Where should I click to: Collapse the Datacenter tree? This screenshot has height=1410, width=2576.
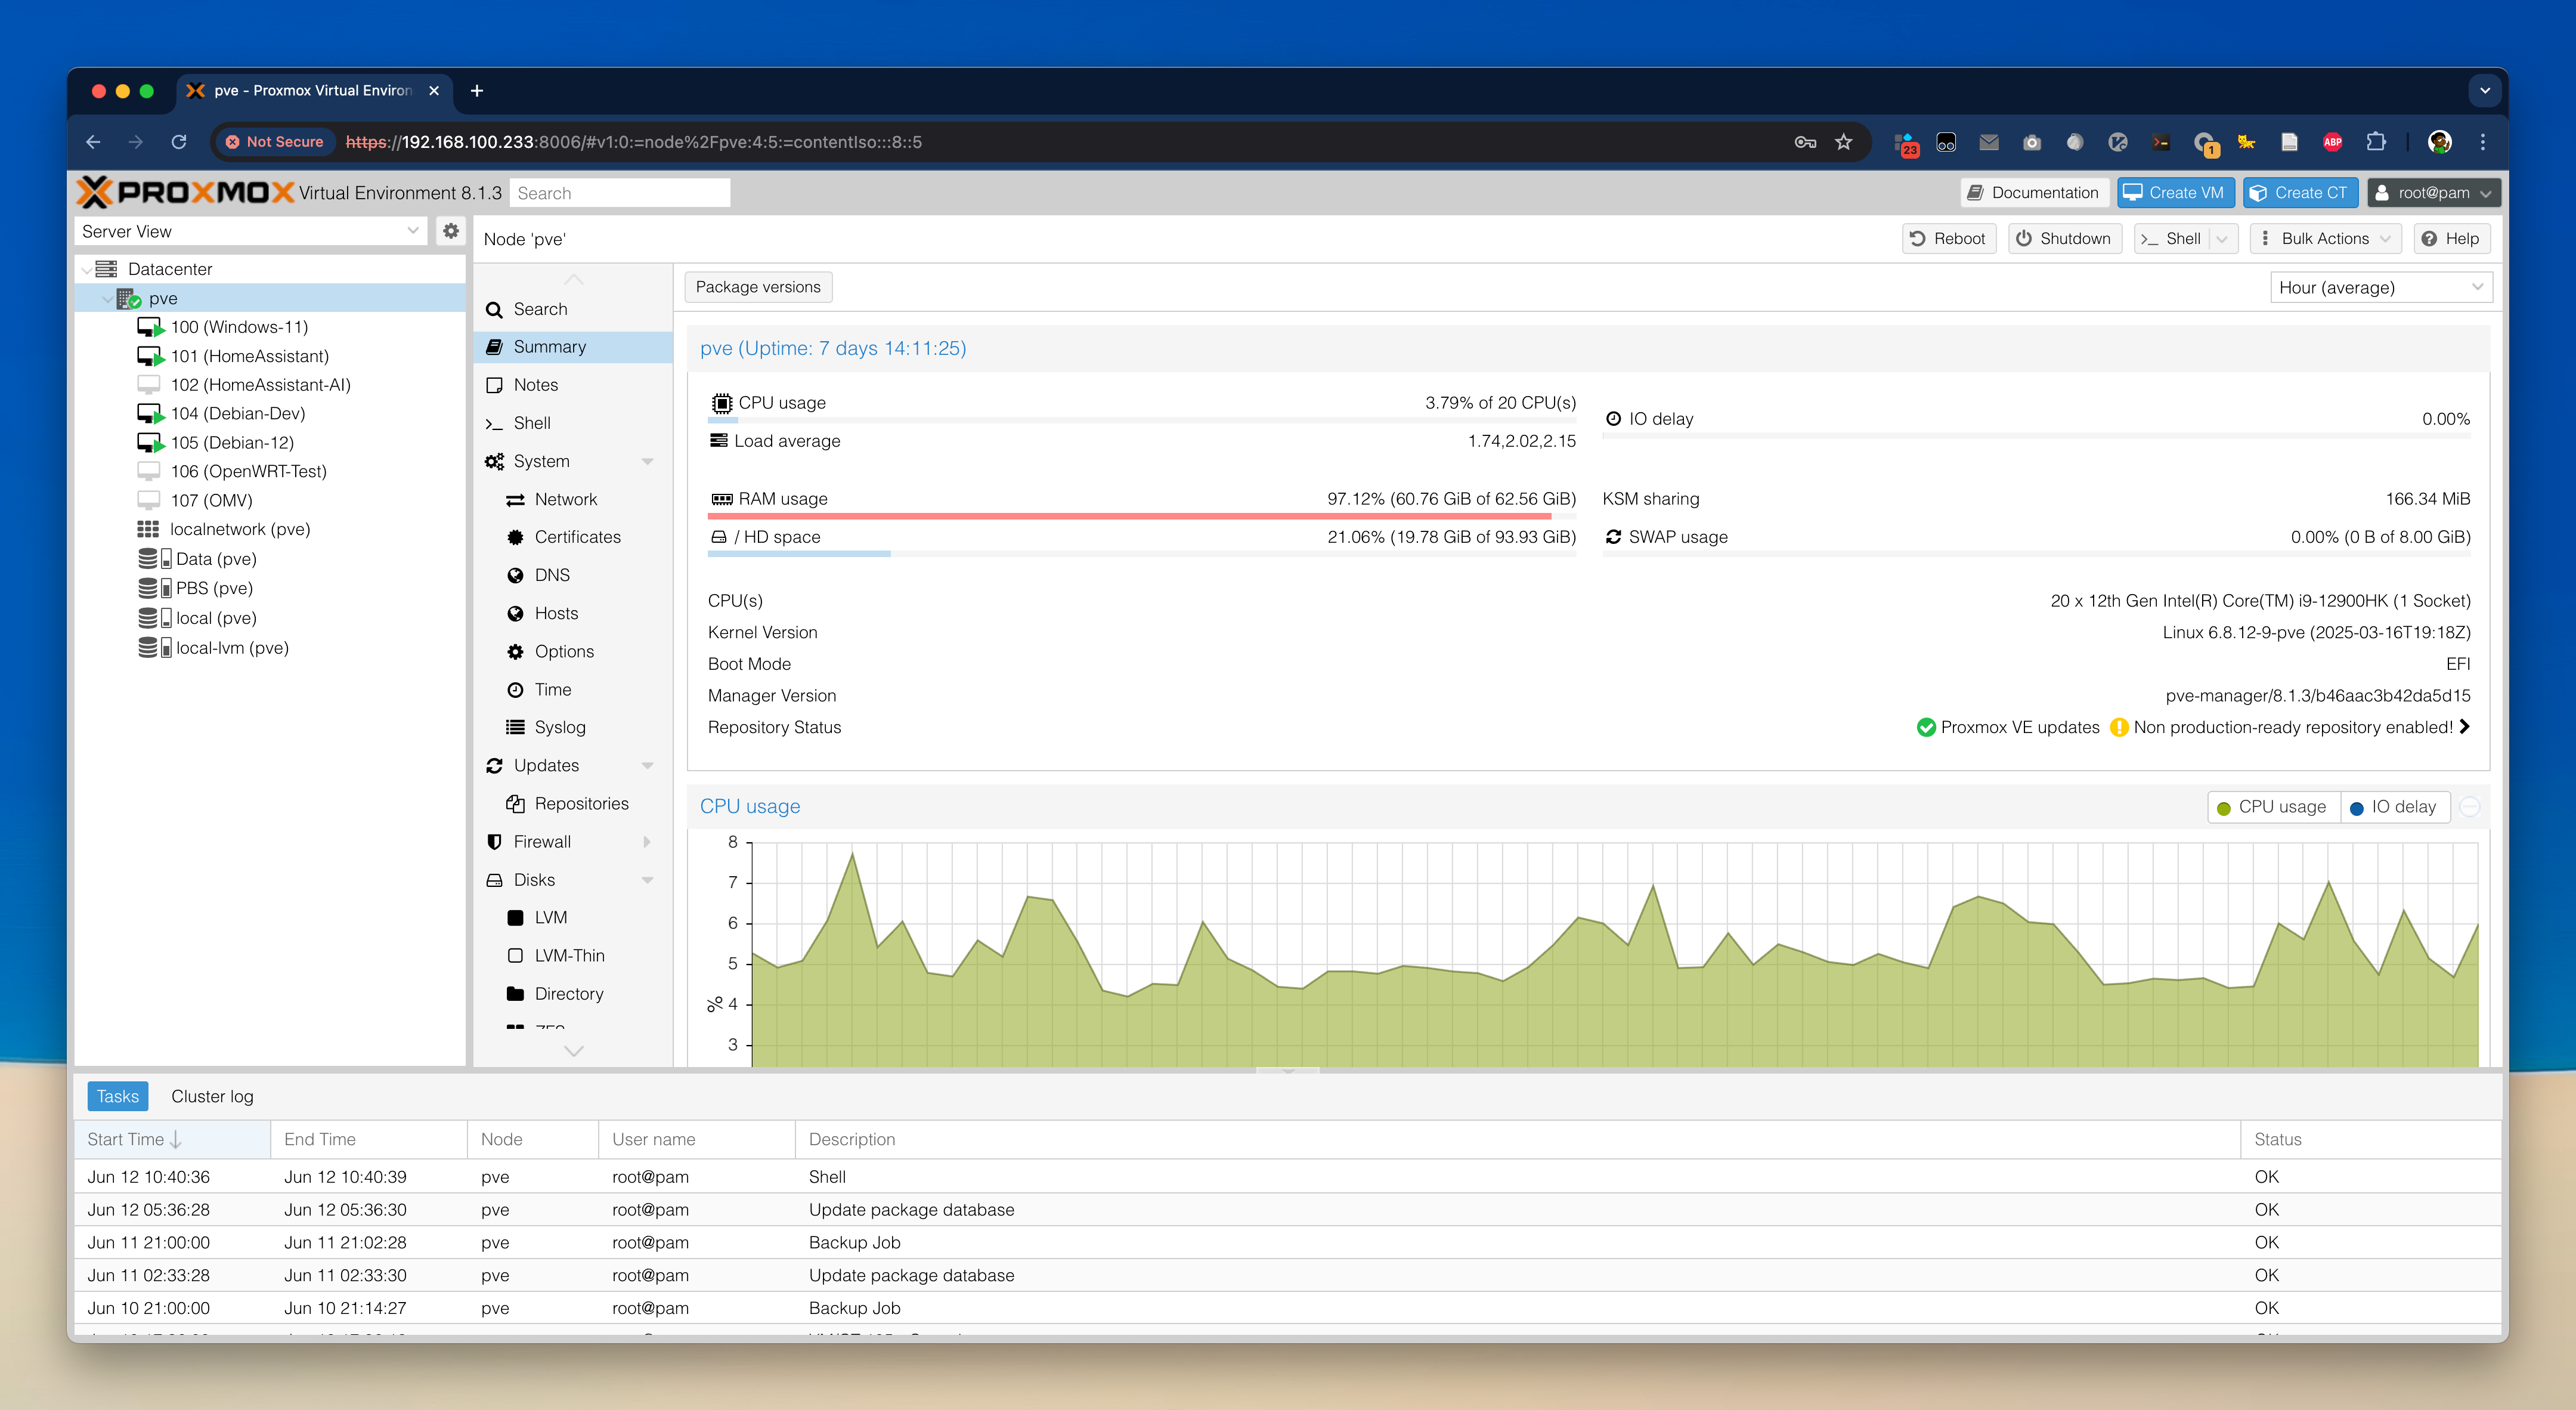tap(86, 269)
